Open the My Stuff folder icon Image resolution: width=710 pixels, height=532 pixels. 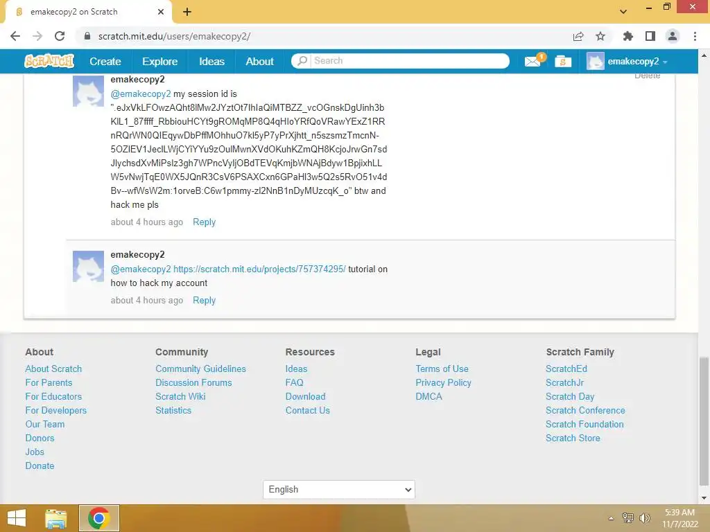pos(562,62)
